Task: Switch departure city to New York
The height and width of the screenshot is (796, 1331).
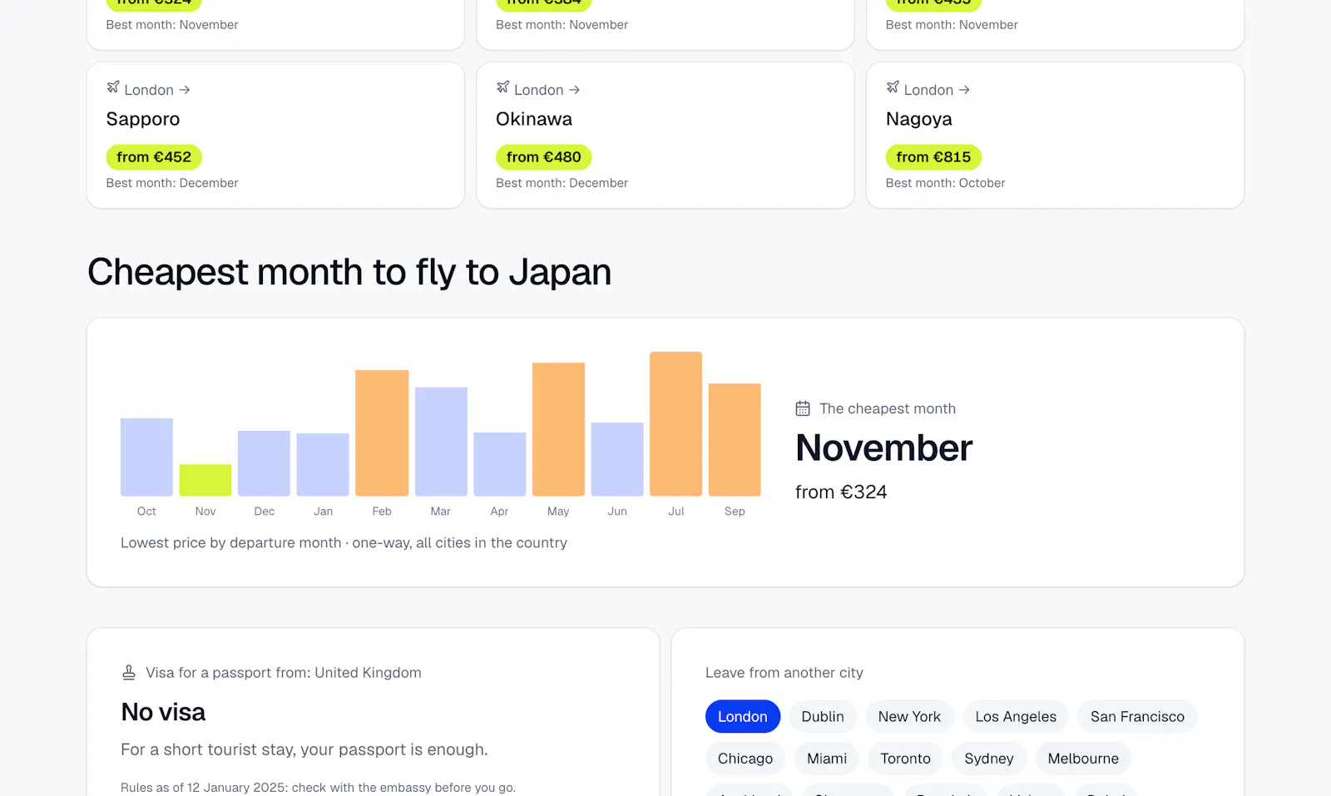Action: pyautogui.click(x=909, y=716)
